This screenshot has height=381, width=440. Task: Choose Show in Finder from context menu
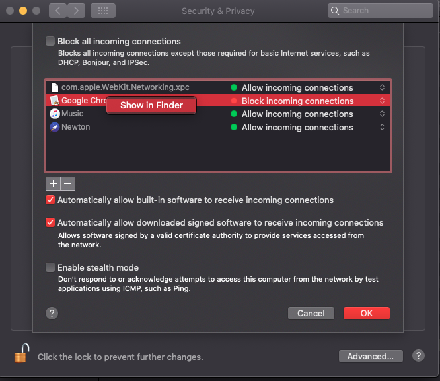(151, 105)
